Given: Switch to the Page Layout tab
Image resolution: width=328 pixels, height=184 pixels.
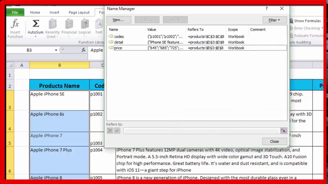Looking at the screenshot, I should [x=79, y=12].
